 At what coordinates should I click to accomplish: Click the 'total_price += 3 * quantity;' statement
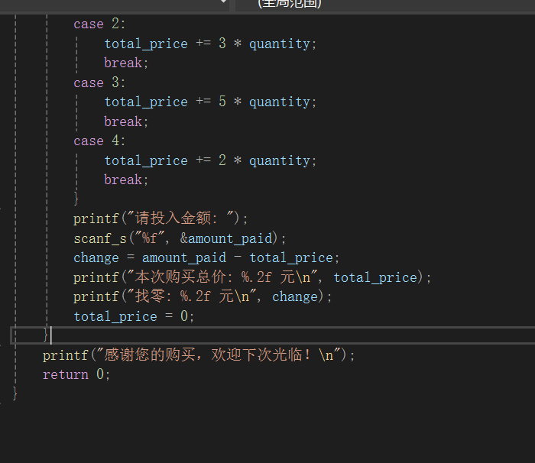[210, 44]
